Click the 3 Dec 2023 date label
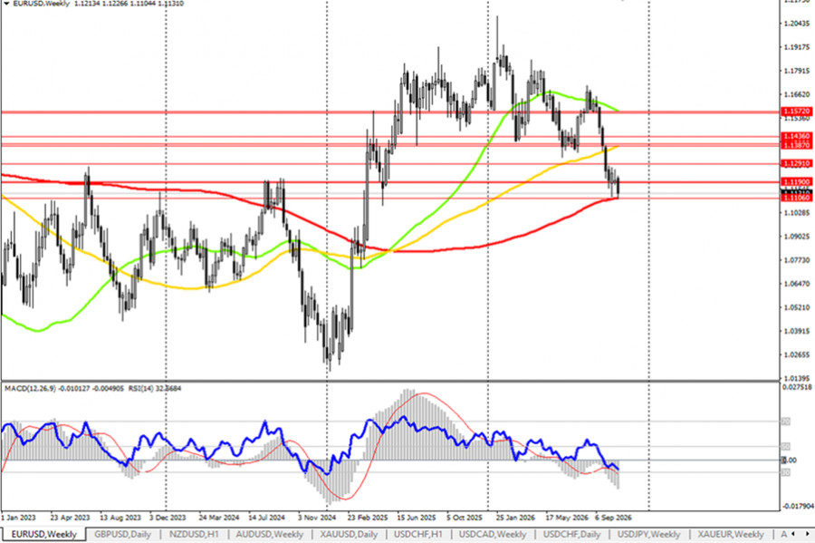Screen dimensions: 815x543 point(168,518)
